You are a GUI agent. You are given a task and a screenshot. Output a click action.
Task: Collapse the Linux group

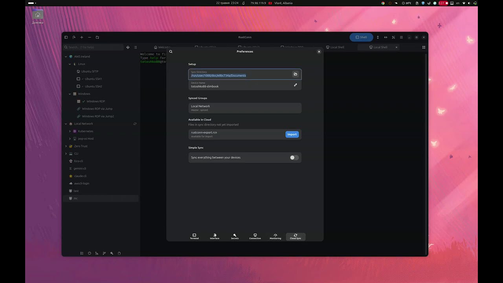tap(70, 64)
